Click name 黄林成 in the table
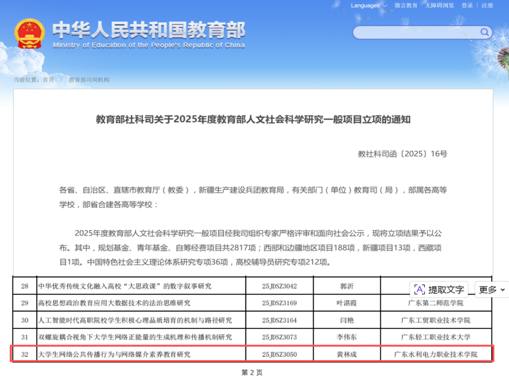Image resolution: width=509 pixels, height=382 pixels. (347, 355)
